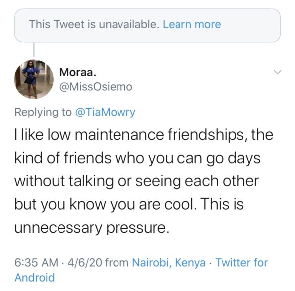295x291 pixels.
Task: Click the display name Moraa.
Action: (78, 72)
